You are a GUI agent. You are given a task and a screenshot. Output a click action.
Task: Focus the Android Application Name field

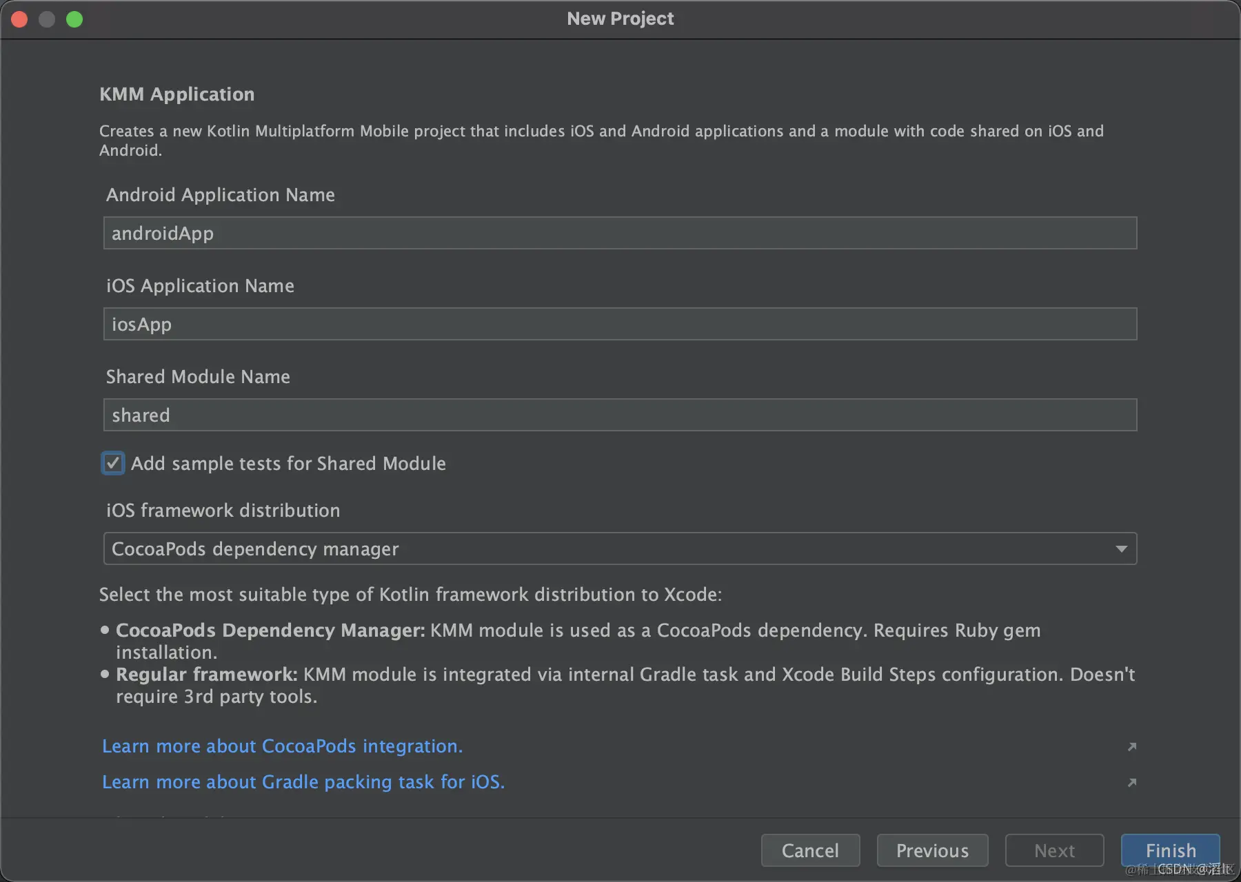click(620, 234)
